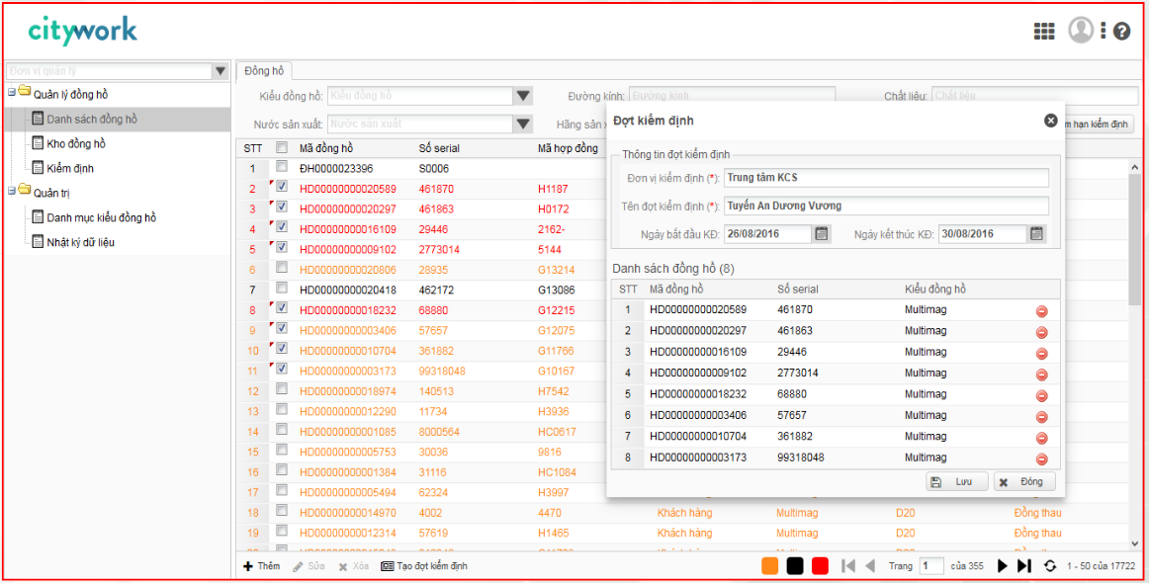1149x583 pixels.
Task: Click the Xóa delete button
Action: click(x=353, y=566)
